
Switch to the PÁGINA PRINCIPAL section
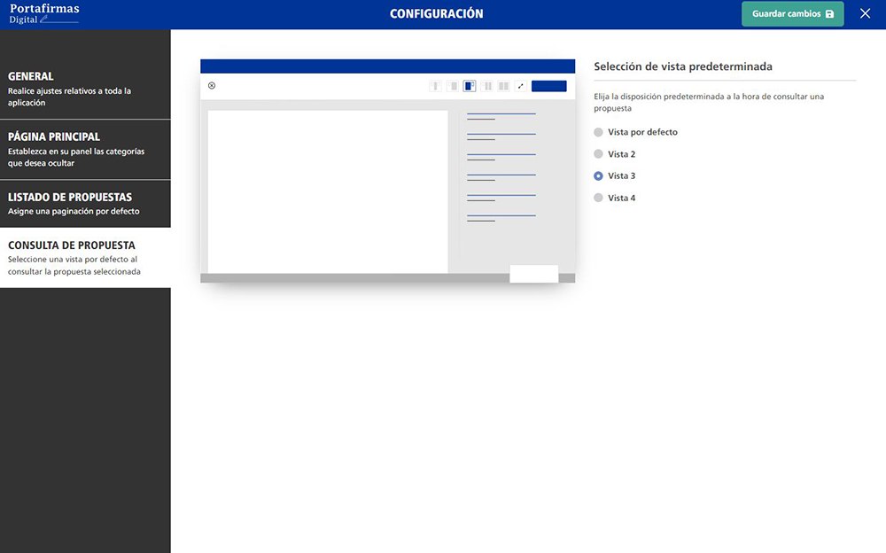[85, 150]
